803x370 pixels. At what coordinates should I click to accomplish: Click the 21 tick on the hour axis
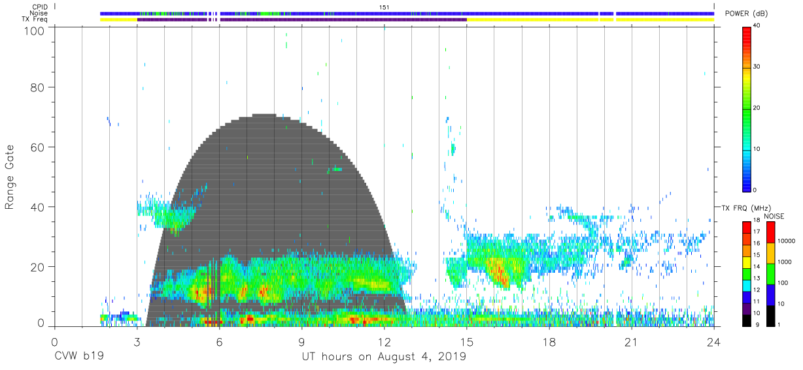coord(632,341)
